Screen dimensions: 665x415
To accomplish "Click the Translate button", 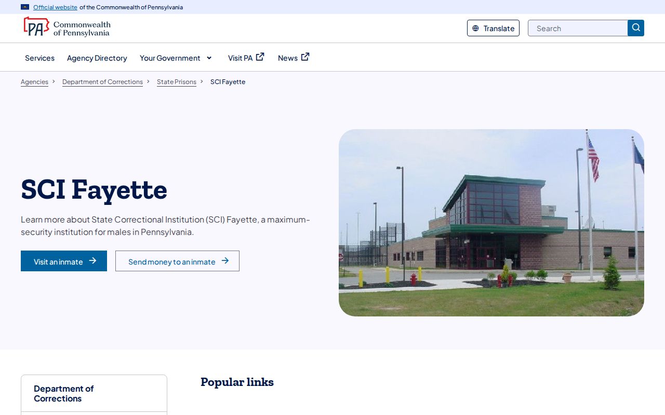I will click(x=493, y=28).
